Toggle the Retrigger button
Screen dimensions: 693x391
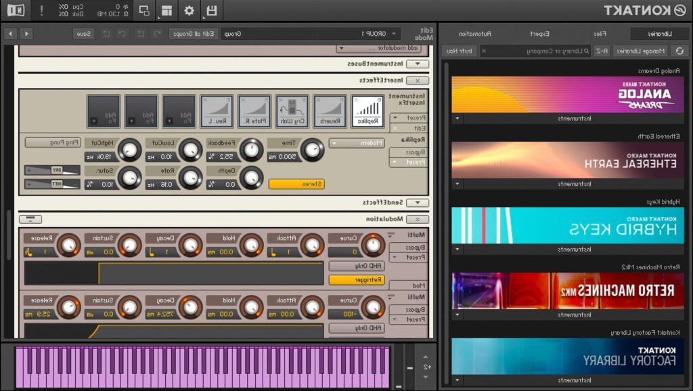tap(357, 279)
